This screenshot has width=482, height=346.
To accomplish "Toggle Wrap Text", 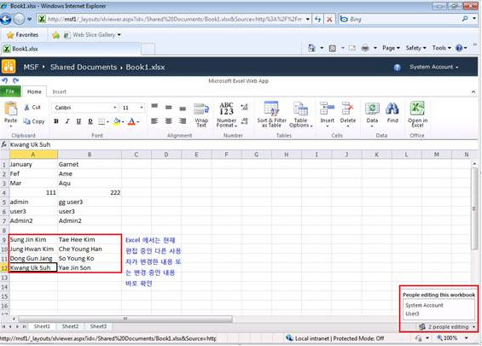I will (x=201, y=114).
